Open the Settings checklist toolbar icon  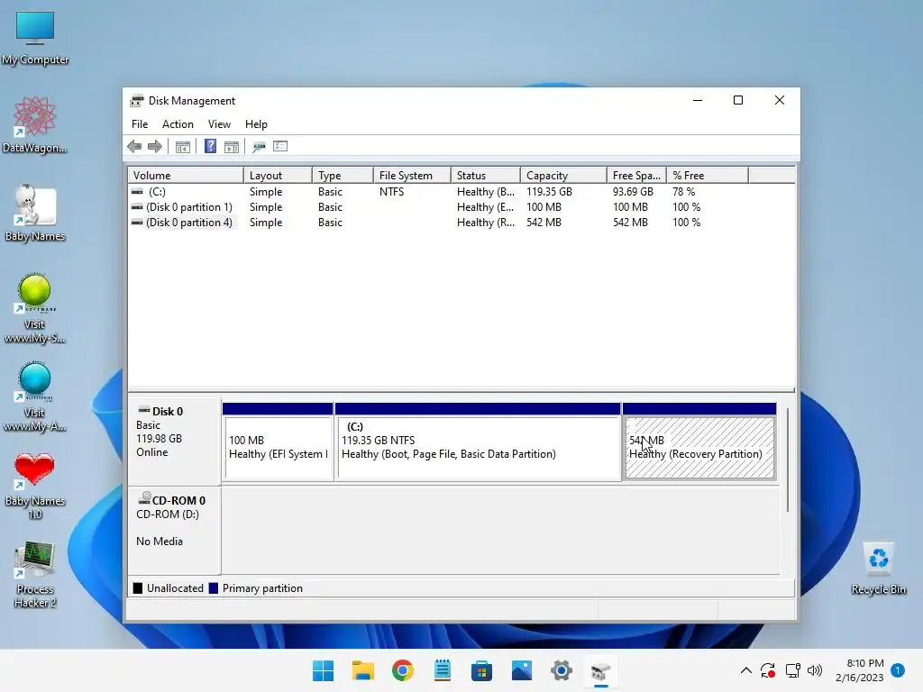[280, 147]
